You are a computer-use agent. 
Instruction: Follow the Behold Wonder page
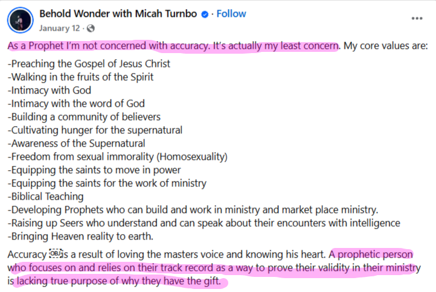click(x=231, y=14)
